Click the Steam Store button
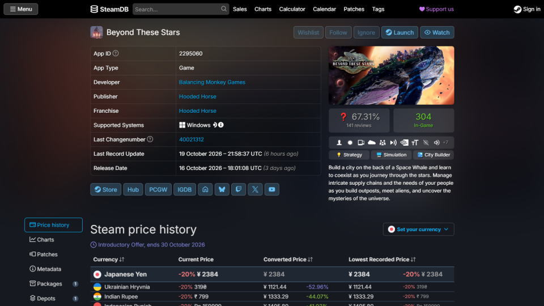The height and width of the screenshot is (306, 544). [x=106, y=189]
